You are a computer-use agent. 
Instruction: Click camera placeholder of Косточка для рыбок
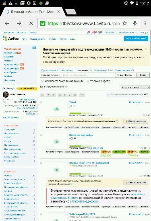[57, 142]
